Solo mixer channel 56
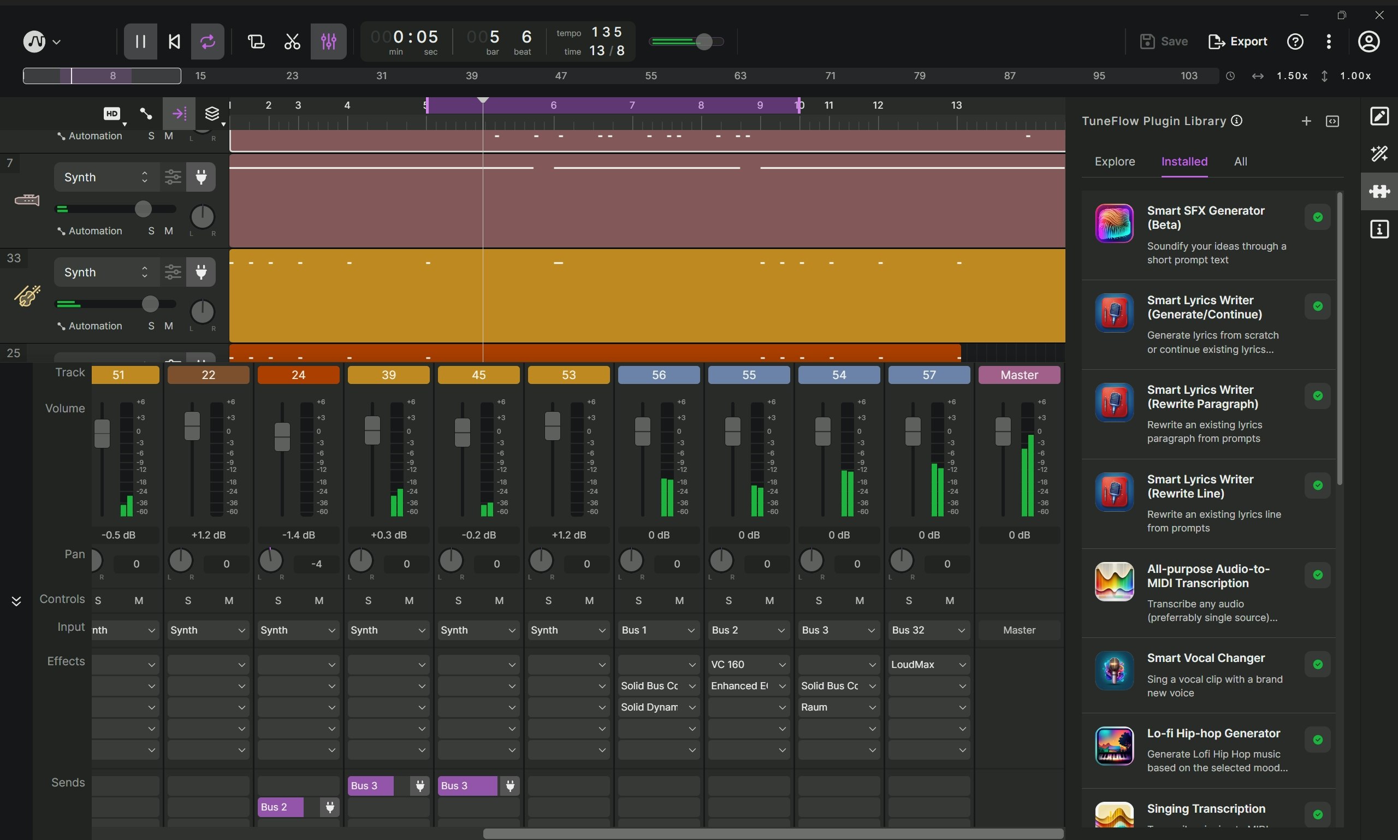 coord(638,601)
